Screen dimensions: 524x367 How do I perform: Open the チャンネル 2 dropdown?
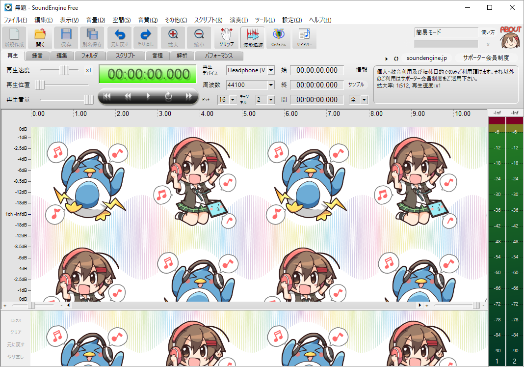tap(271, 100)
